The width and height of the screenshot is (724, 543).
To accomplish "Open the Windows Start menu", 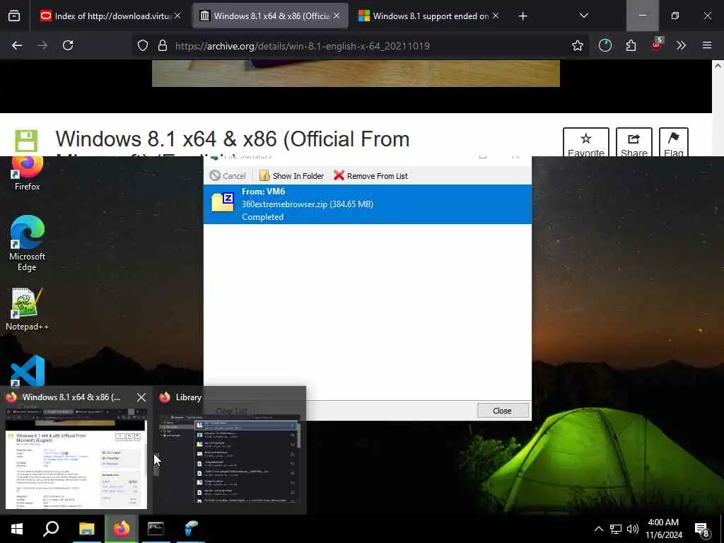I will (x=17, y=528).
